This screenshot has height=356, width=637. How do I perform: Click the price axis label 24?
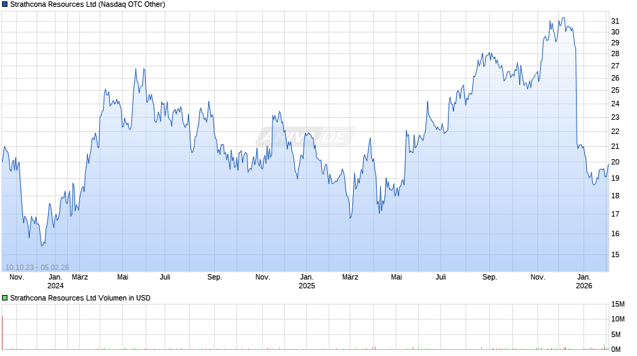pyautogui.click(x=615, y=104)
